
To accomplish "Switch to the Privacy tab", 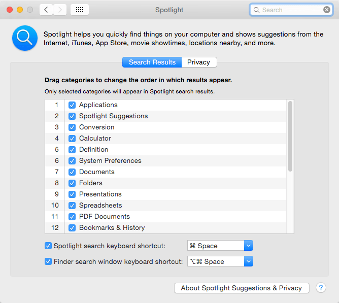I will [199, 62].
